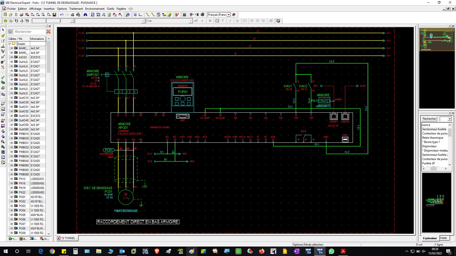This screenshot has height=256, width=456.
Task: Expand the PN12 cable row
Action: point(12,179)
